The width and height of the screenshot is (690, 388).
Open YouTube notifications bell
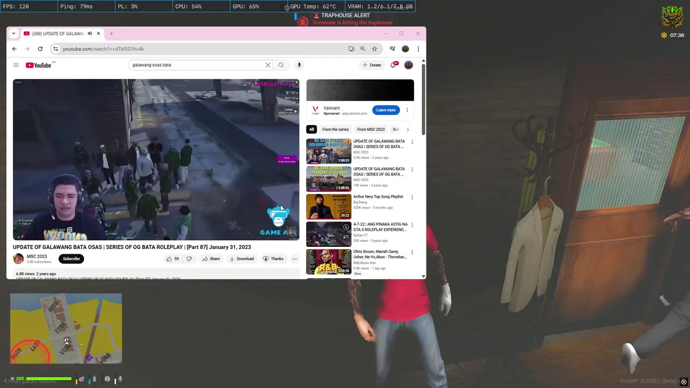pos(393,65)
